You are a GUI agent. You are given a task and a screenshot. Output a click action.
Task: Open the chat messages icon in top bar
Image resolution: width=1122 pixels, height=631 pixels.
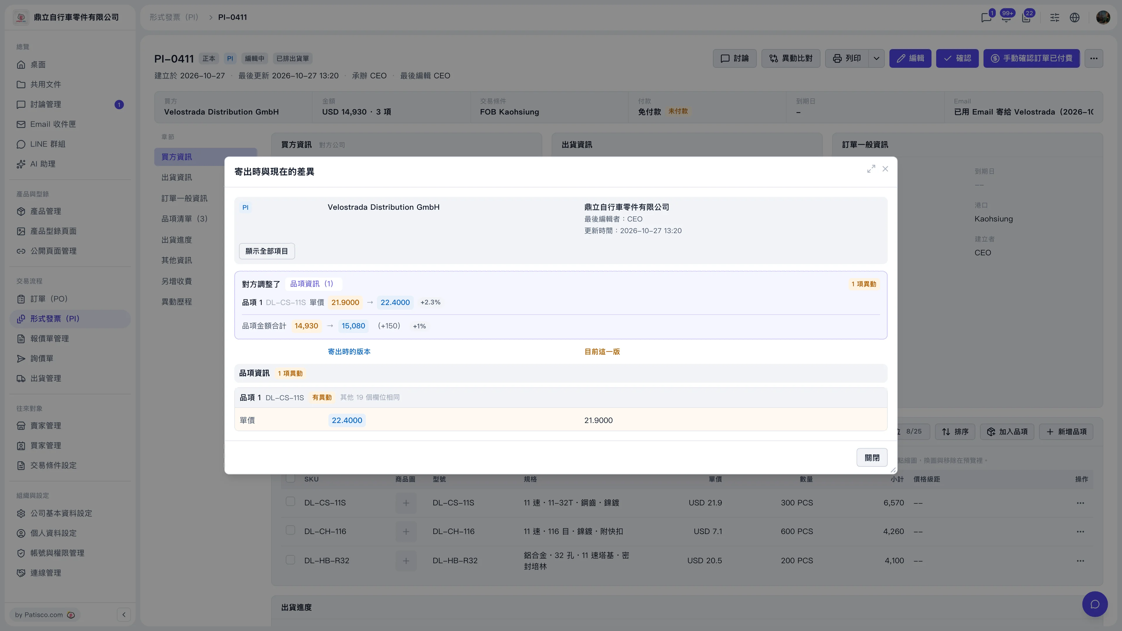point(986,18)
